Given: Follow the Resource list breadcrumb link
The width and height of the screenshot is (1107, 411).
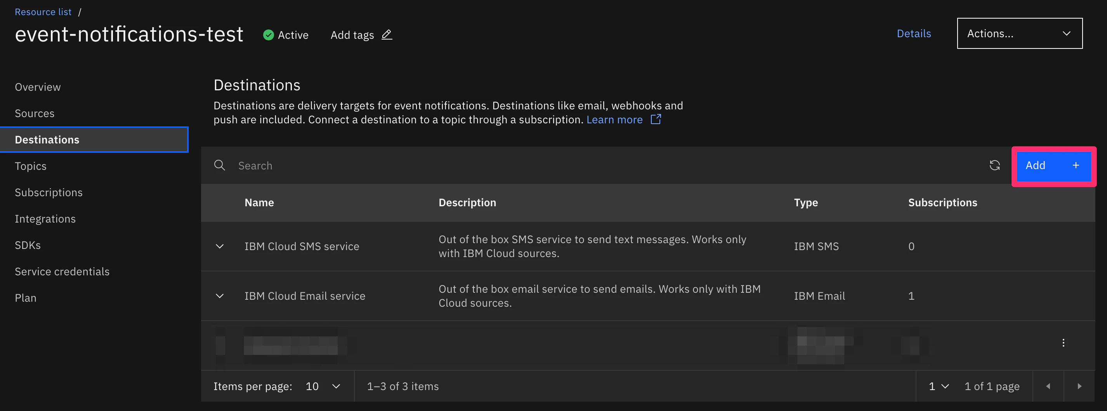Looking at the screenshot, I should click(x=43, y=12).
